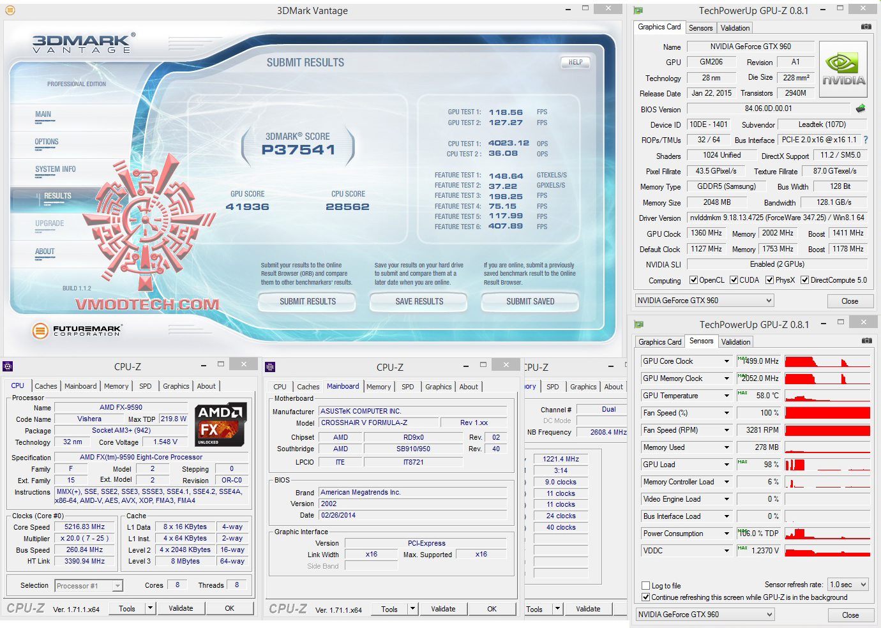
Task: Click the camera icon in GPU-Z Sensors window
Action: (x=866, y=341)
